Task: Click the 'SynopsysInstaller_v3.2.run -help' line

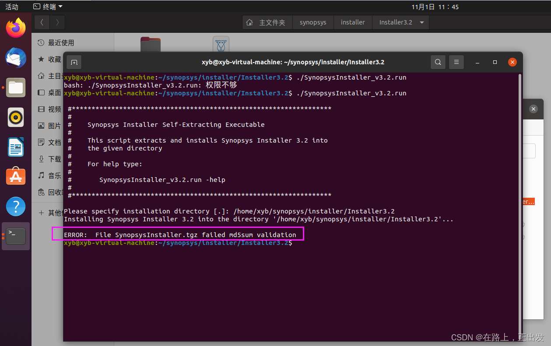Action: click(x=162, y=180)
